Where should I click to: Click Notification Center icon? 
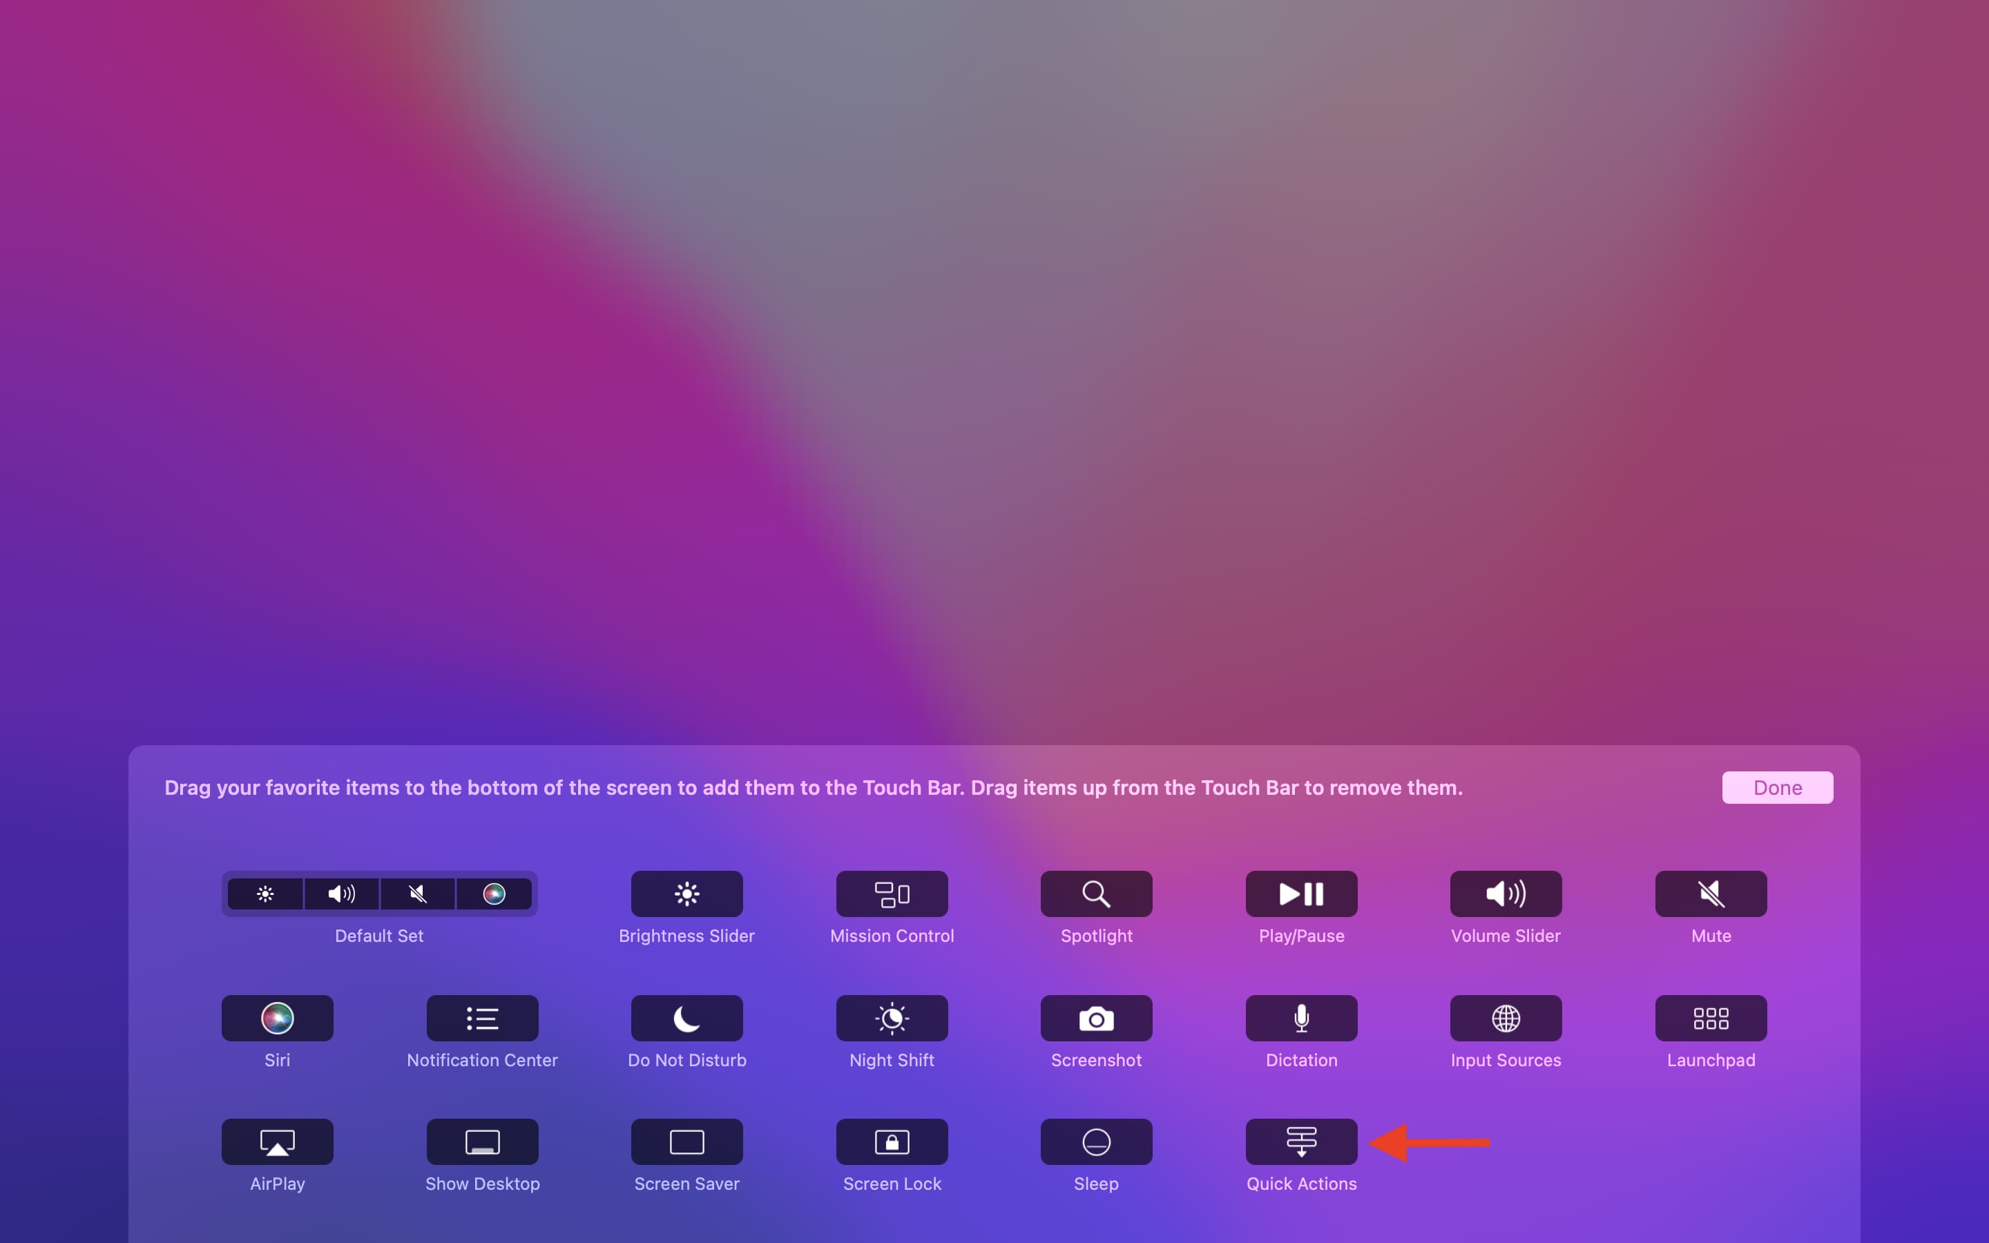click(x=483, y=1018)
